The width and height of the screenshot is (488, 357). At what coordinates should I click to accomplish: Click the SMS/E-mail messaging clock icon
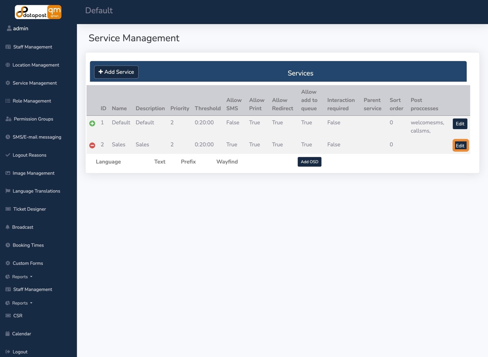[x=8, y=137]
